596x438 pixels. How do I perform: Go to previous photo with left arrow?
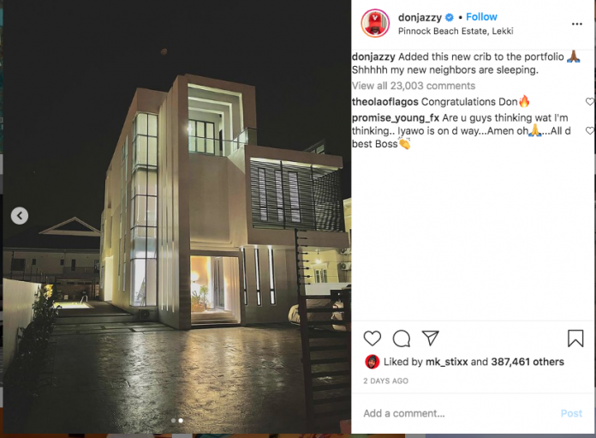coord(20,216)
